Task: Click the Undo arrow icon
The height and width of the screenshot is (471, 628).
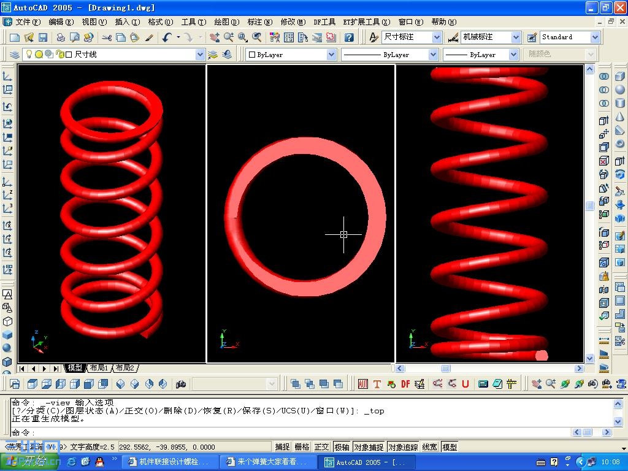Action: click(167, 37)
